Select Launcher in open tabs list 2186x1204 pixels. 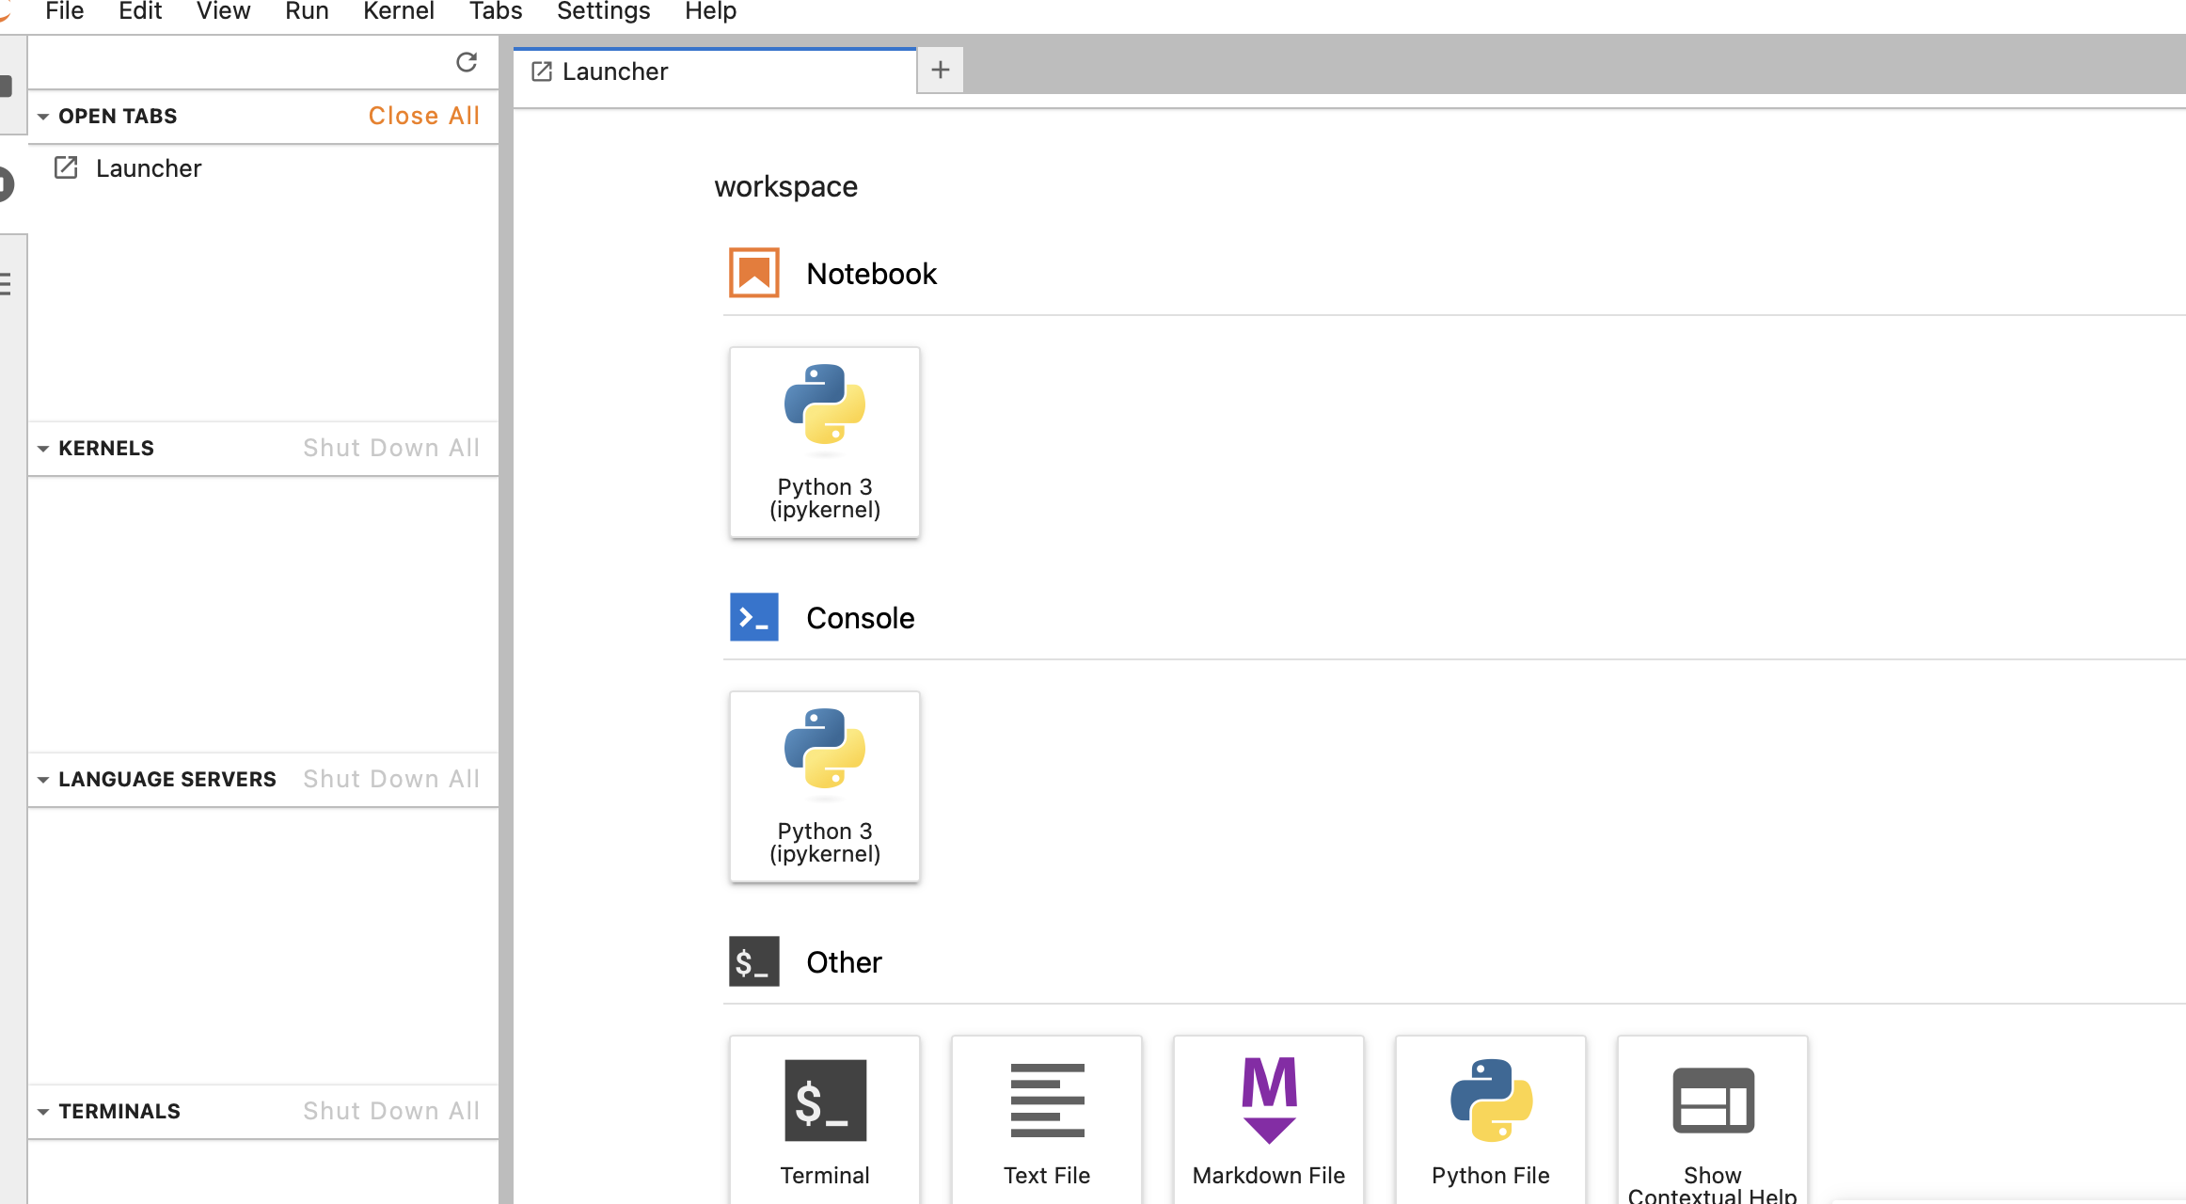[149, 168]
